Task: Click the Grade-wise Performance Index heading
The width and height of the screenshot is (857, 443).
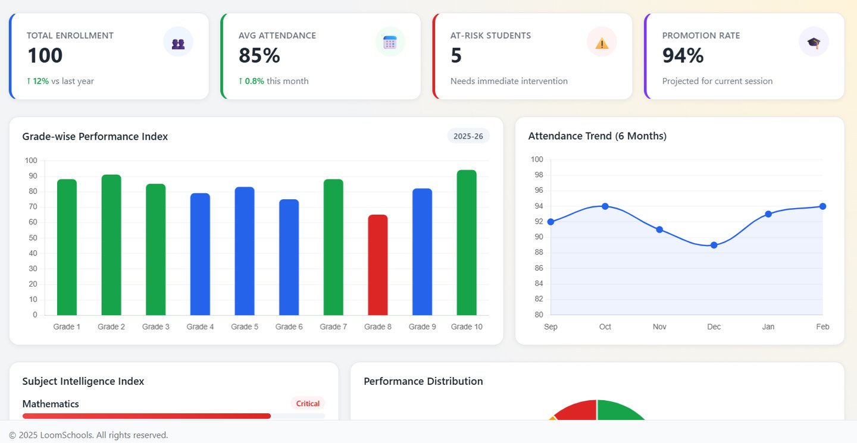Action: [x=95, y=137]
